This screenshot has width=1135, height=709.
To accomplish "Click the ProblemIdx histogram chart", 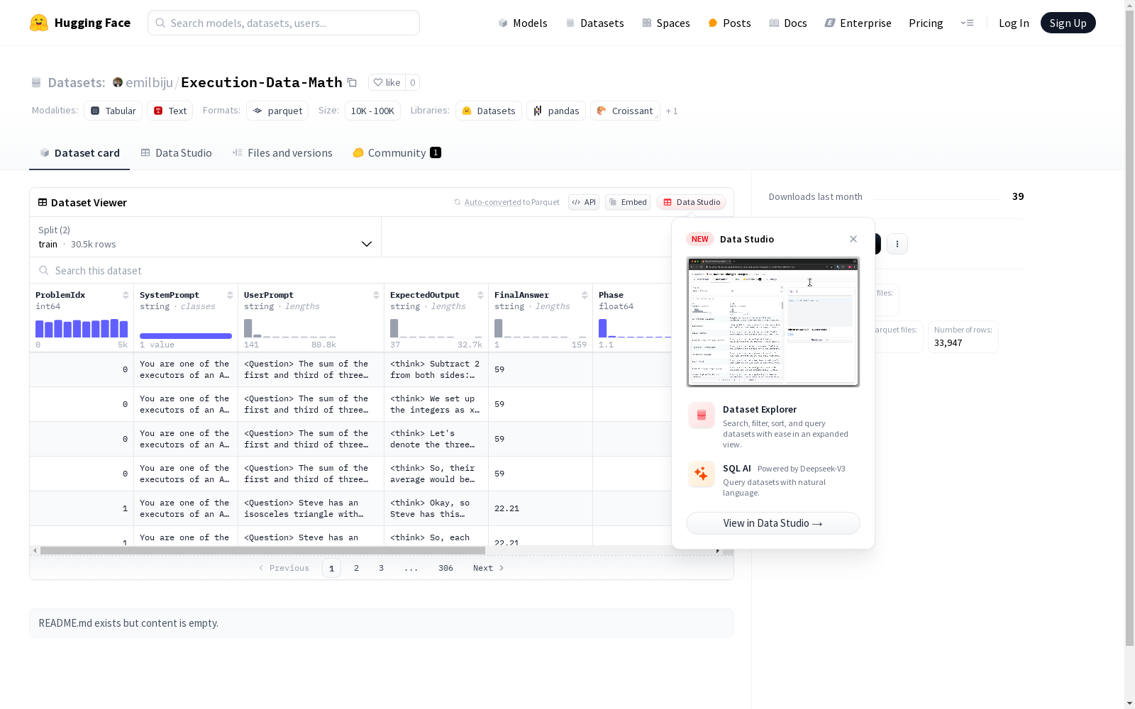I will pos(82,328).
